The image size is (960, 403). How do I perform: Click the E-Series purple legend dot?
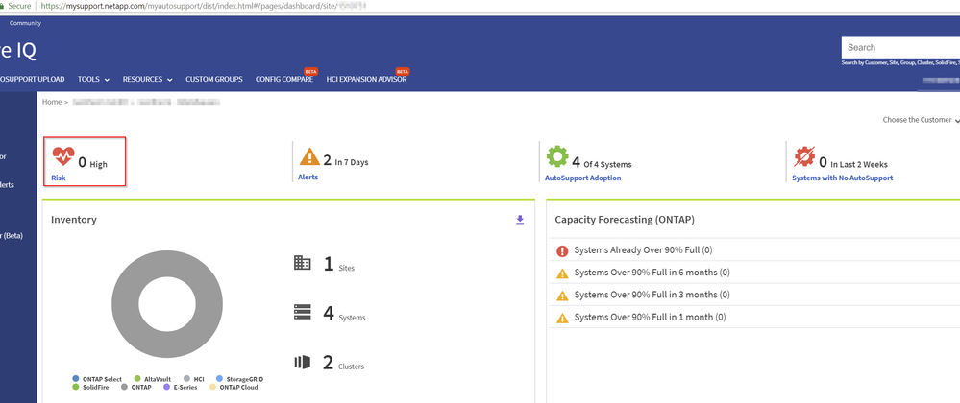click(166, 387)
